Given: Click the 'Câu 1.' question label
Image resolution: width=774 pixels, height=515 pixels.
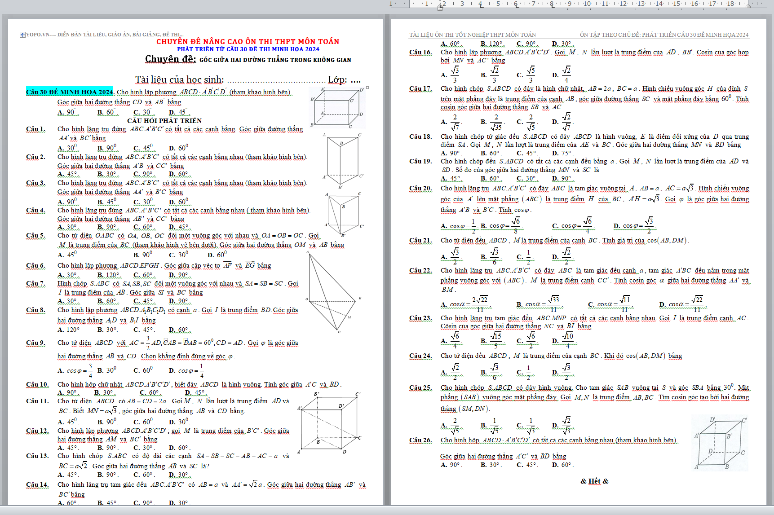Looking at the screenshot, I should tap(35, 129).
